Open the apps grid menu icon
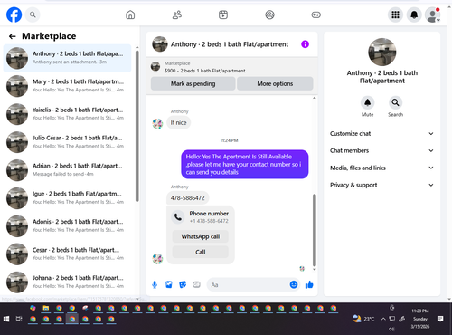452x335 pixels. [x=395, y=14]
